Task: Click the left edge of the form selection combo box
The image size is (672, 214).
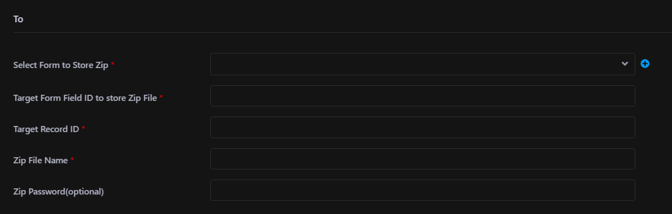Action: coord(215,64)
